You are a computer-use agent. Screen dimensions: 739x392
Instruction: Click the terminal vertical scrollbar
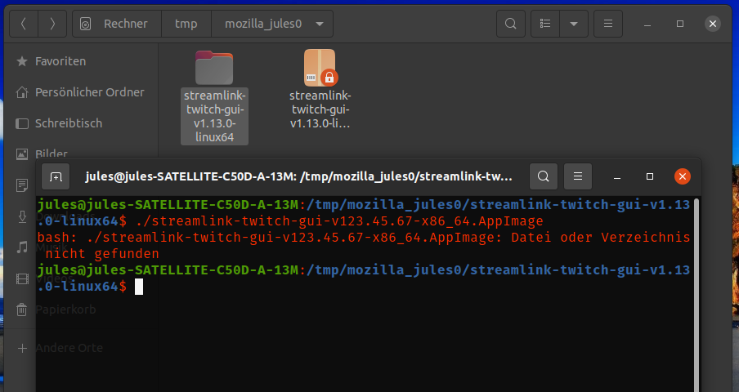click(x=696, y=295)
